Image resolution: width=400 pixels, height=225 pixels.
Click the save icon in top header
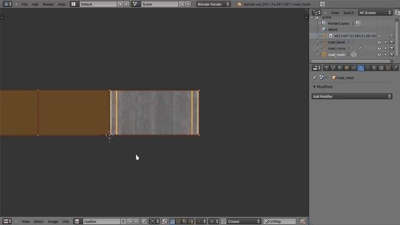[x=322, y=4]
